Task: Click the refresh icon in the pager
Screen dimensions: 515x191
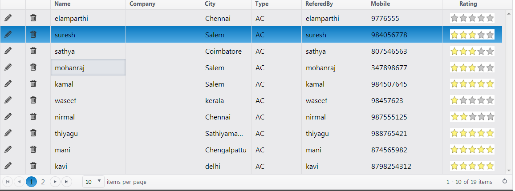Action: (504, 181)
